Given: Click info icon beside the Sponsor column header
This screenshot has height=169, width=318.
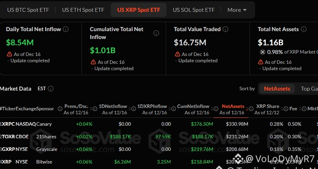Looking at the screenshot, I should click(x=60, y=108).
